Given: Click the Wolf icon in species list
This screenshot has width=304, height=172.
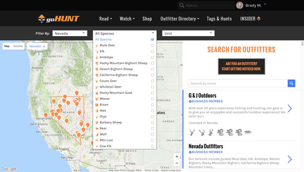Looking at the screenshot, I should (x=97, y=135).
